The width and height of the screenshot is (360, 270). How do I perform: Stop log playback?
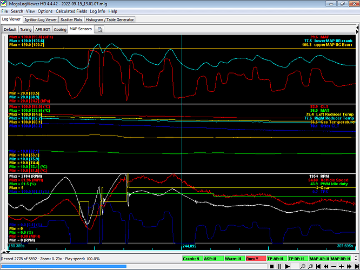(271, 266)
